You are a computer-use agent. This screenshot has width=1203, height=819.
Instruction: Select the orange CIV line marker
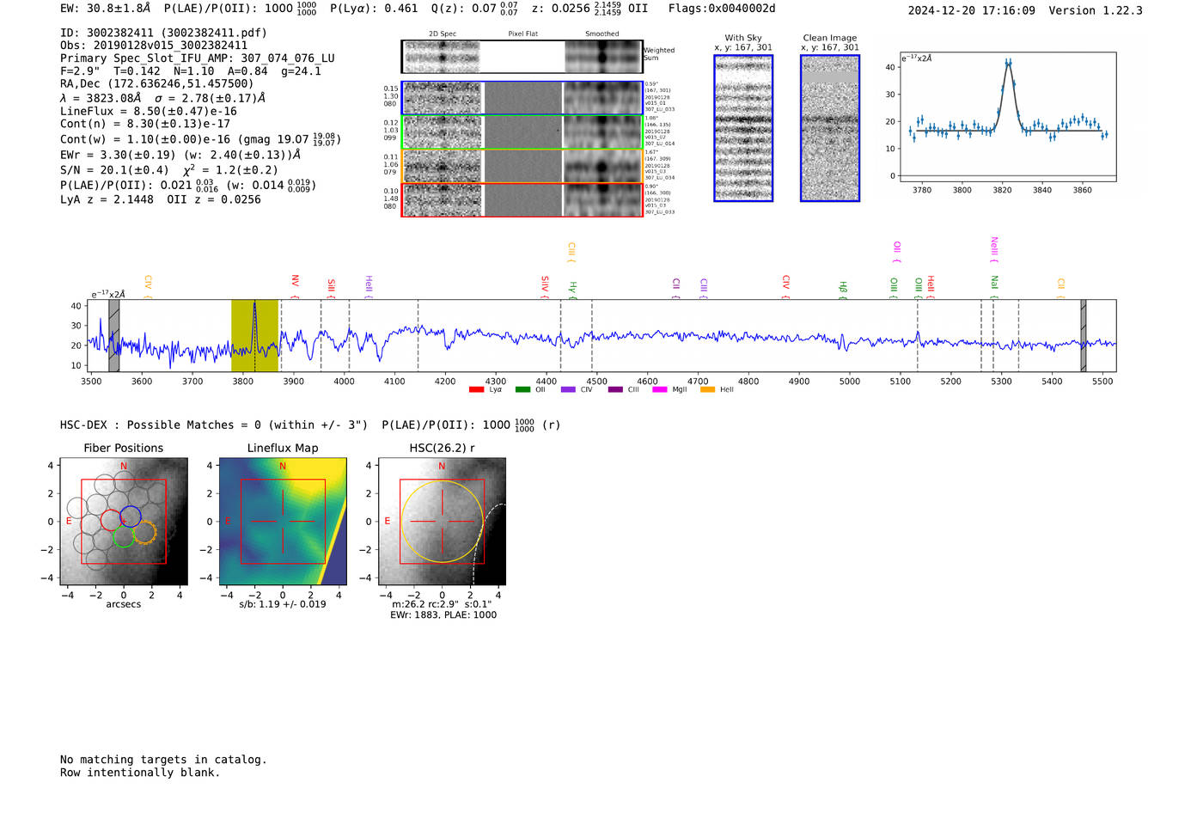click(x=148, y=288)
